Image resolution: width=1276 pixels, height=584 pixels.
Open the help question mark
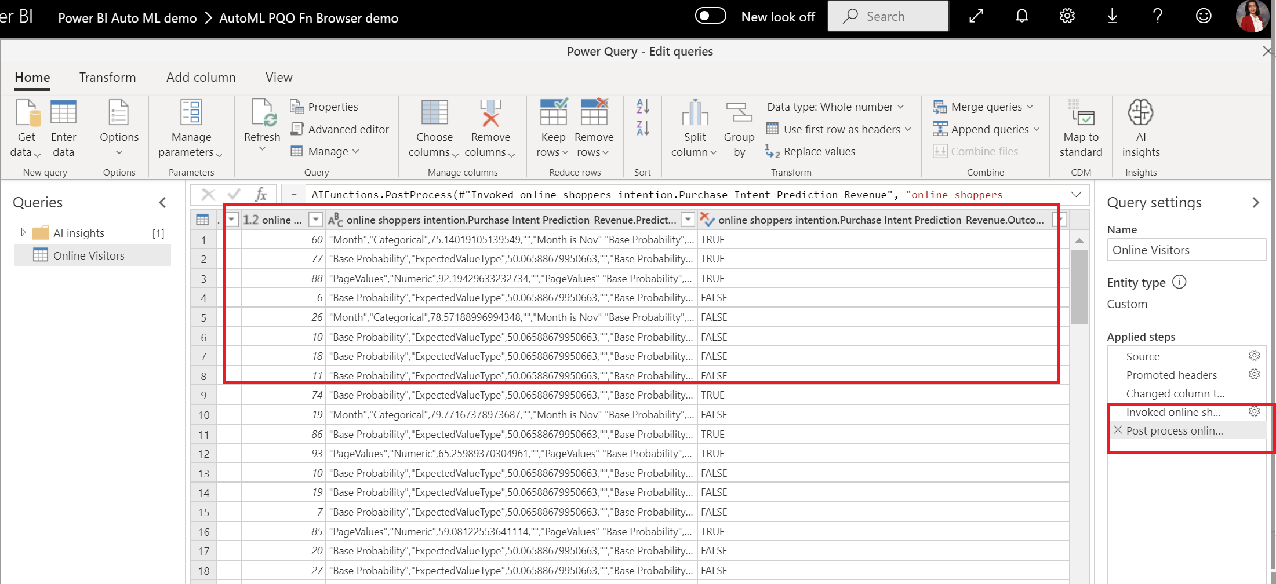(1157, 16)
